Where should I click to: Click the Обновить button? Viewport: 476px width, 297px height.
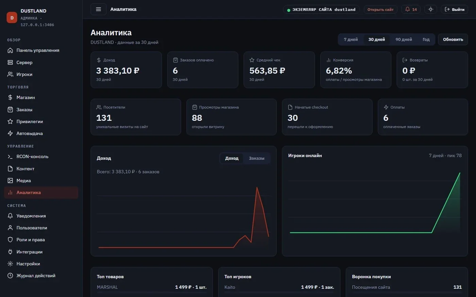pos(453,39)
